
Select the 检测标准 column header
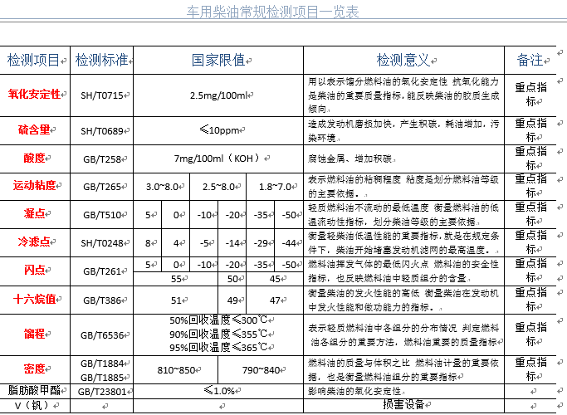(101, 61)
